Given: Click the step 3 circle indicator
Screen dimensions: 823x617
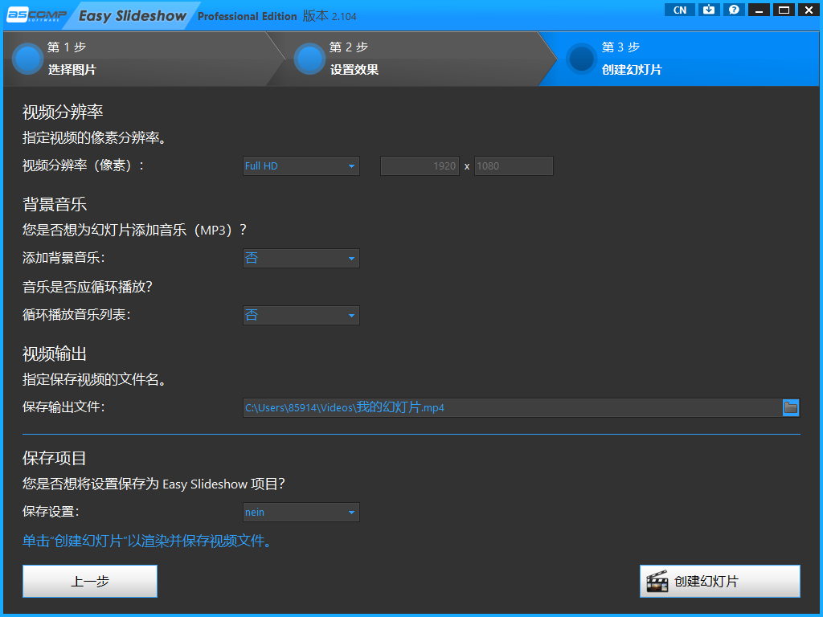Looking at the screenshot, I should click(x=582, y=59).
